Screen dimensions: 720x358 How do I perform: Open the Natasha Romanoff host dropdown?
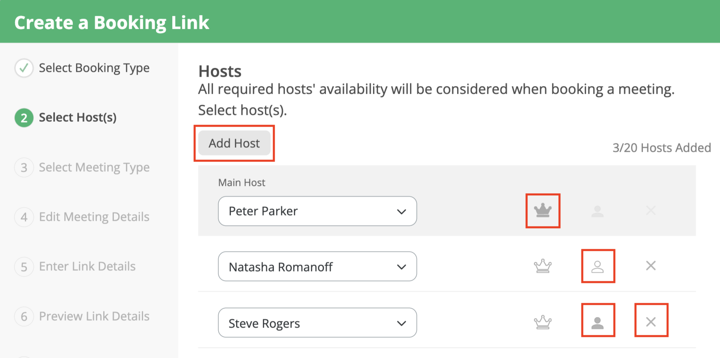point(317,266)
